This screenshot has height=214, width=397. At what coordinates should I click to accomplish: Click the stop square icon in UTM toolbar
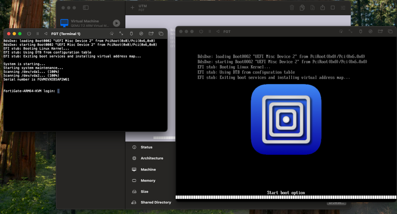pyautogui.click(x=333, y=8)
